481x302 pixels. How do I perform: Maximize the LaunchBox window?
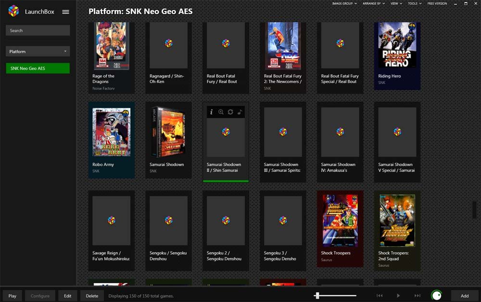pos(466,4)
